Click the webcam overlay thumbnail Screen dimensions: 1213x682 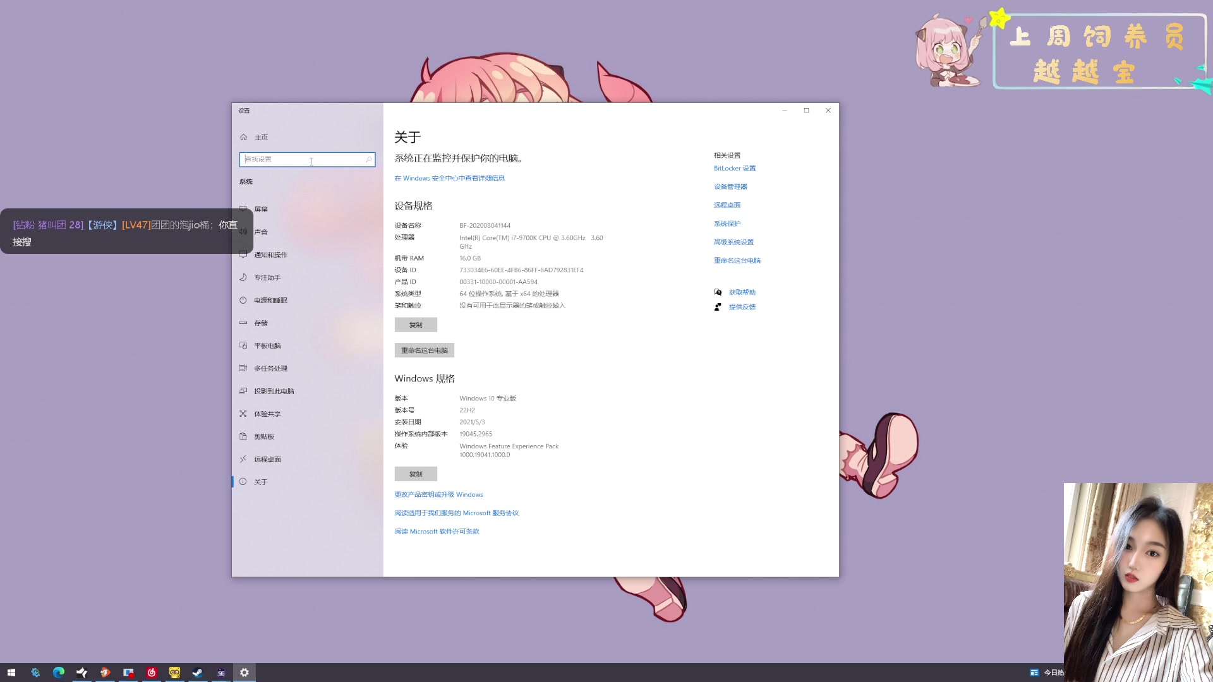pyautogui.click(x=1138, y=582)
